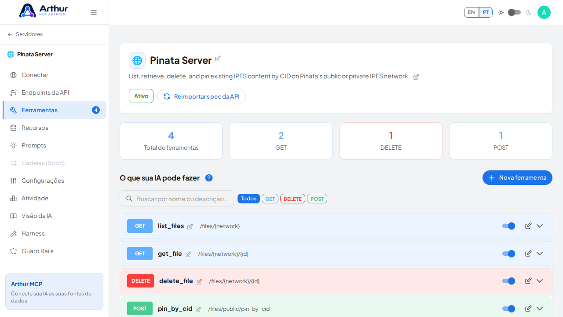Click the Guard Rails shield icon in sidebar

point(14,251)
